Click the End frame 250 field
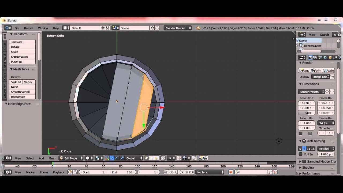The width and height of the screenshot is (343, 193). tap(122, 172)
